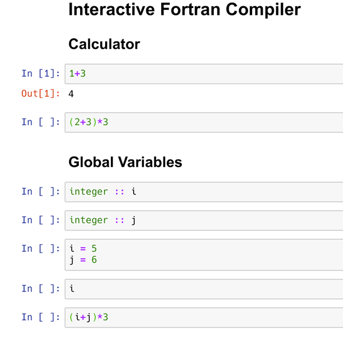Click the integer :: i declaration cell
Viewport: 343px width, 343px height.
(x=204, y=192)
